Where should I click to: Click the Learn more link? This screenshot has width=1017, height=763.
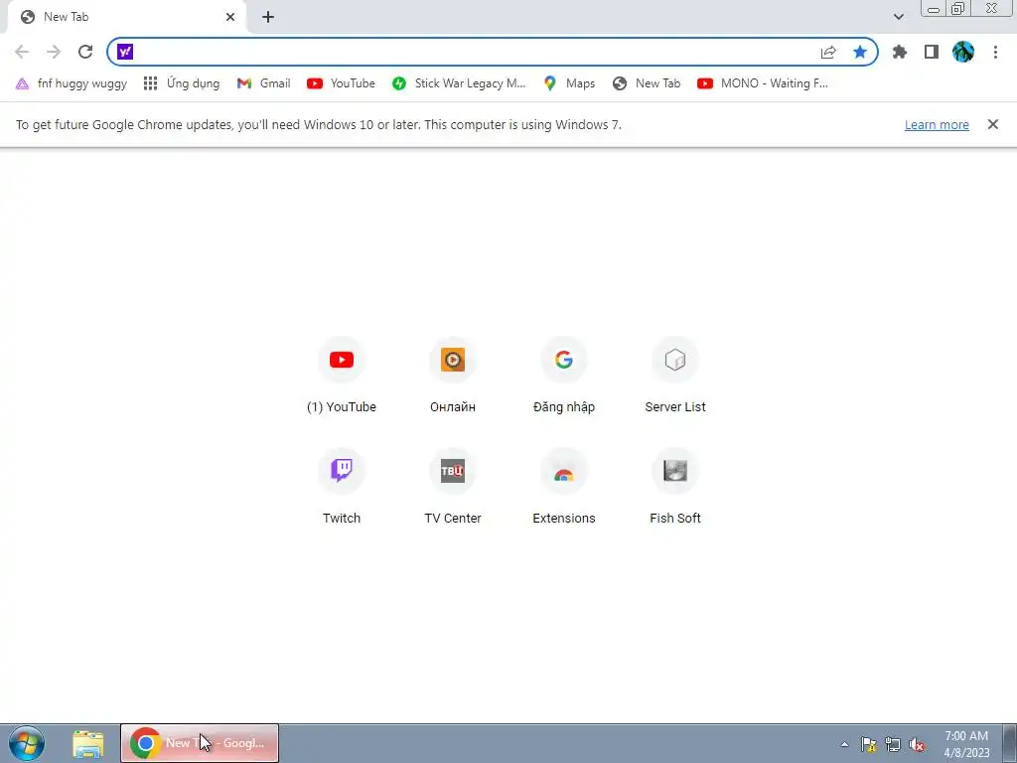coord(937,124)
